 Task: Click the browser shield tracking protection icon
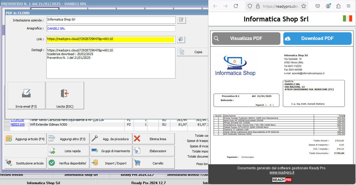tap(250, 6)
